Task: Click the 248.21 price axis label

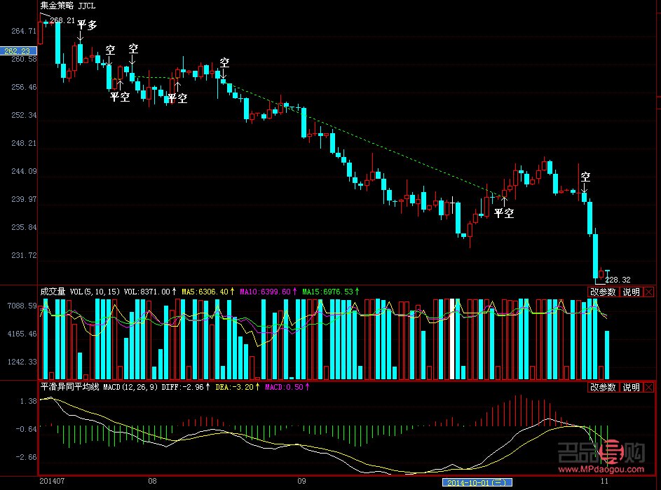Action: pyautogui.click(x=24, y=143)
